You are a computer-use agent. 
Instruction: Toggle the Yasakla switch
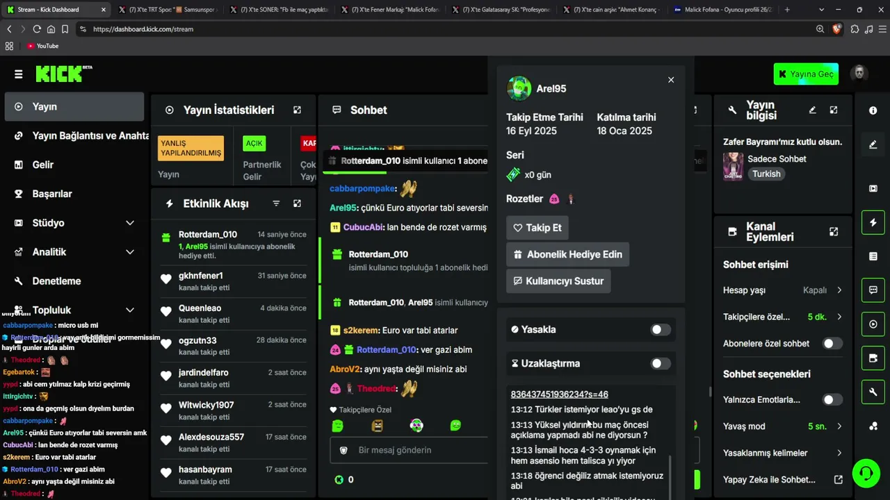[x=661, y=330]
